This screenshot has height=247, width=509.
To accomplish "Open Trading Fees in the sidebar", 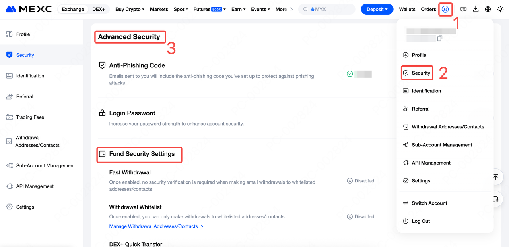I will 30,117.
